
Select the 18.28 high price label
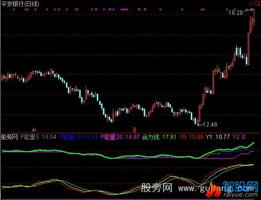pos(235,13)
